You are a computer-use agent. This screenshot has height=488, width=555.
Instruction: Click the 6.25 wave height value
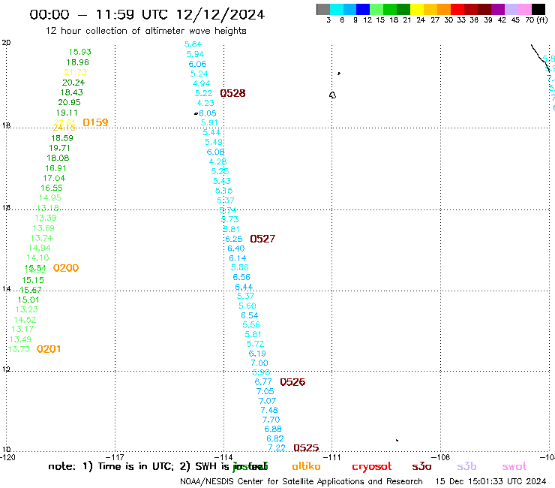[234, 239]
